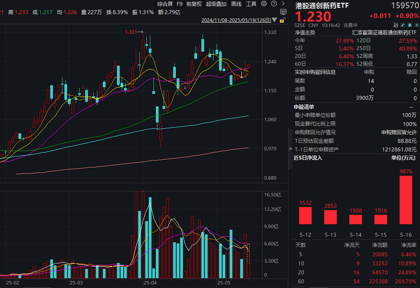The width and height of the screenshot is (420, 288).
Task: Set a price alert with bell icon
Action: tap(409, 25)
